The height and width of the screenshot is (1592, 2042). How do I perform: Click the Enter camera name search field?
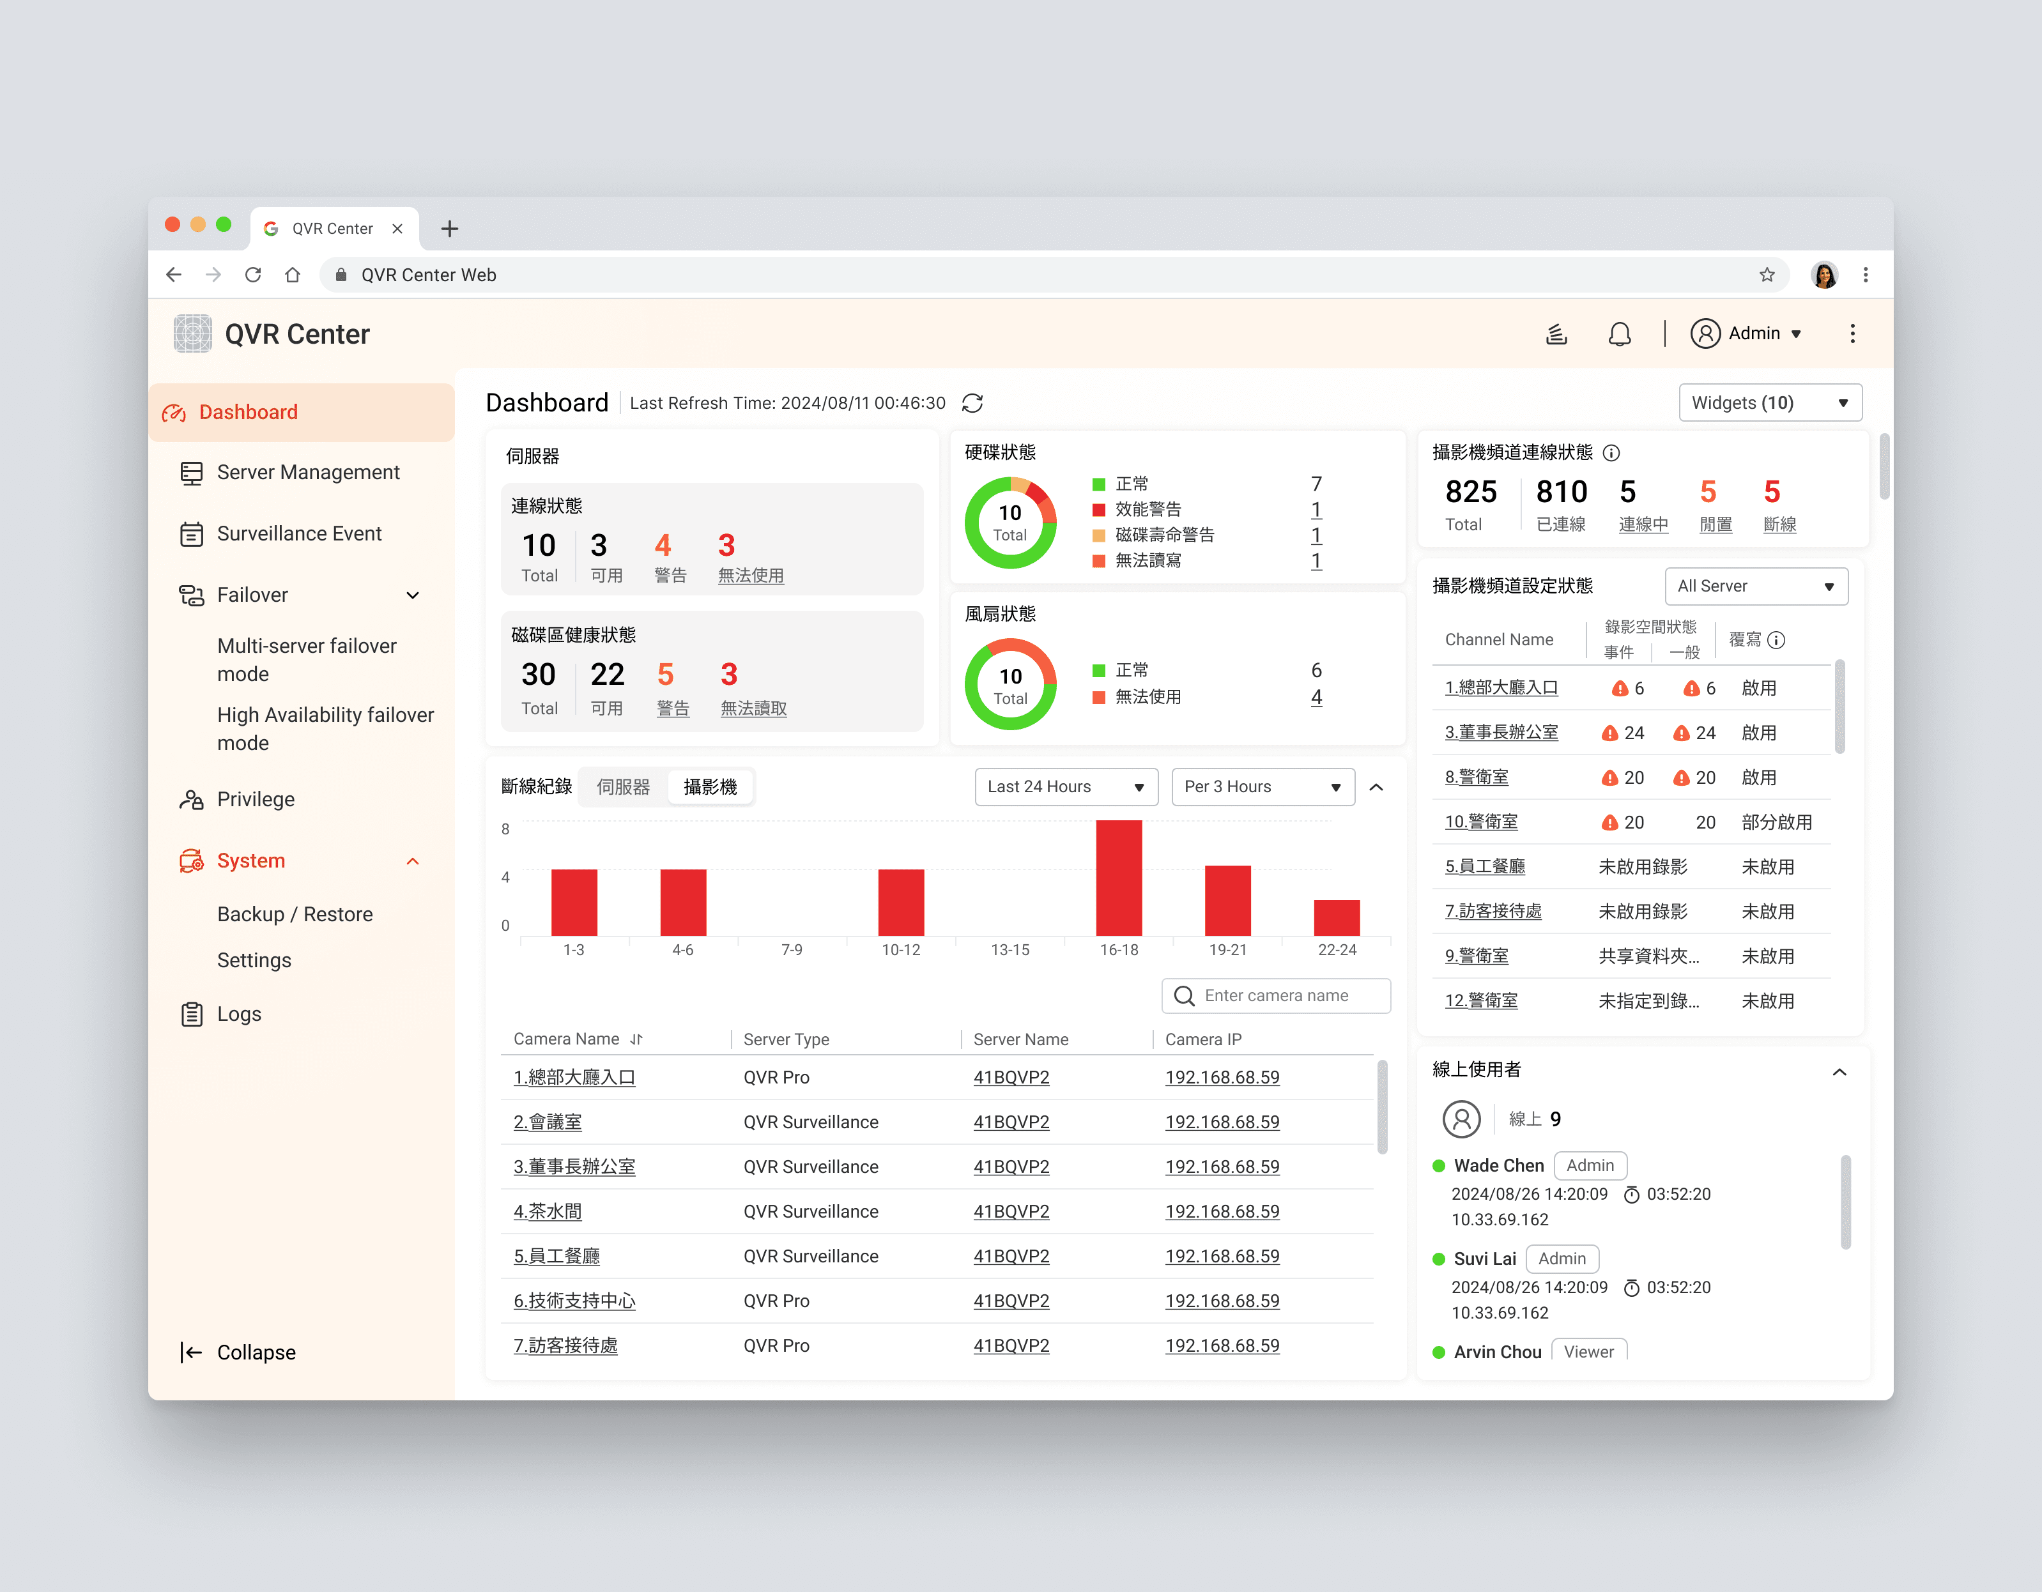(1277, 995)
